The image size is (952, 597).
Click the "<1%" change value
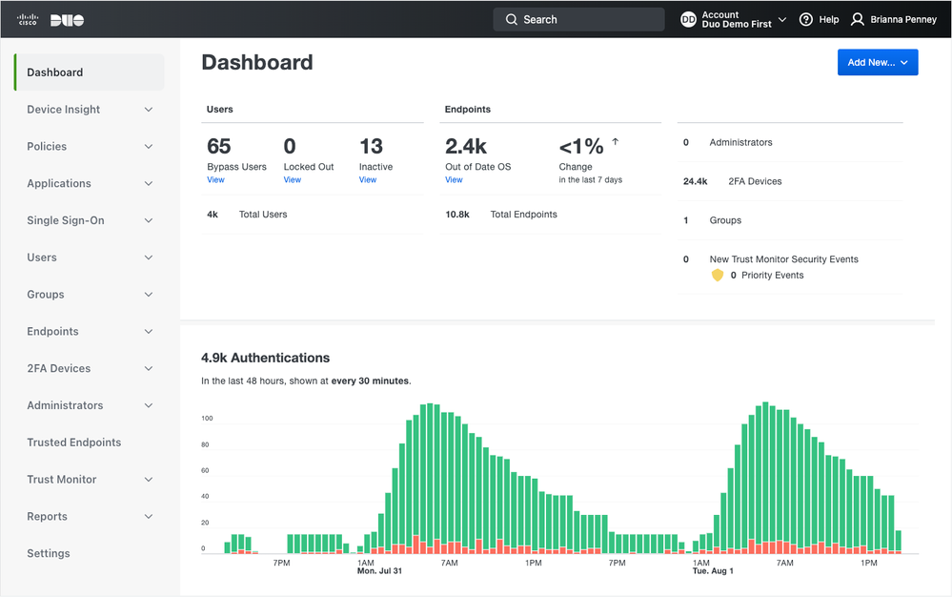(581, 146)
